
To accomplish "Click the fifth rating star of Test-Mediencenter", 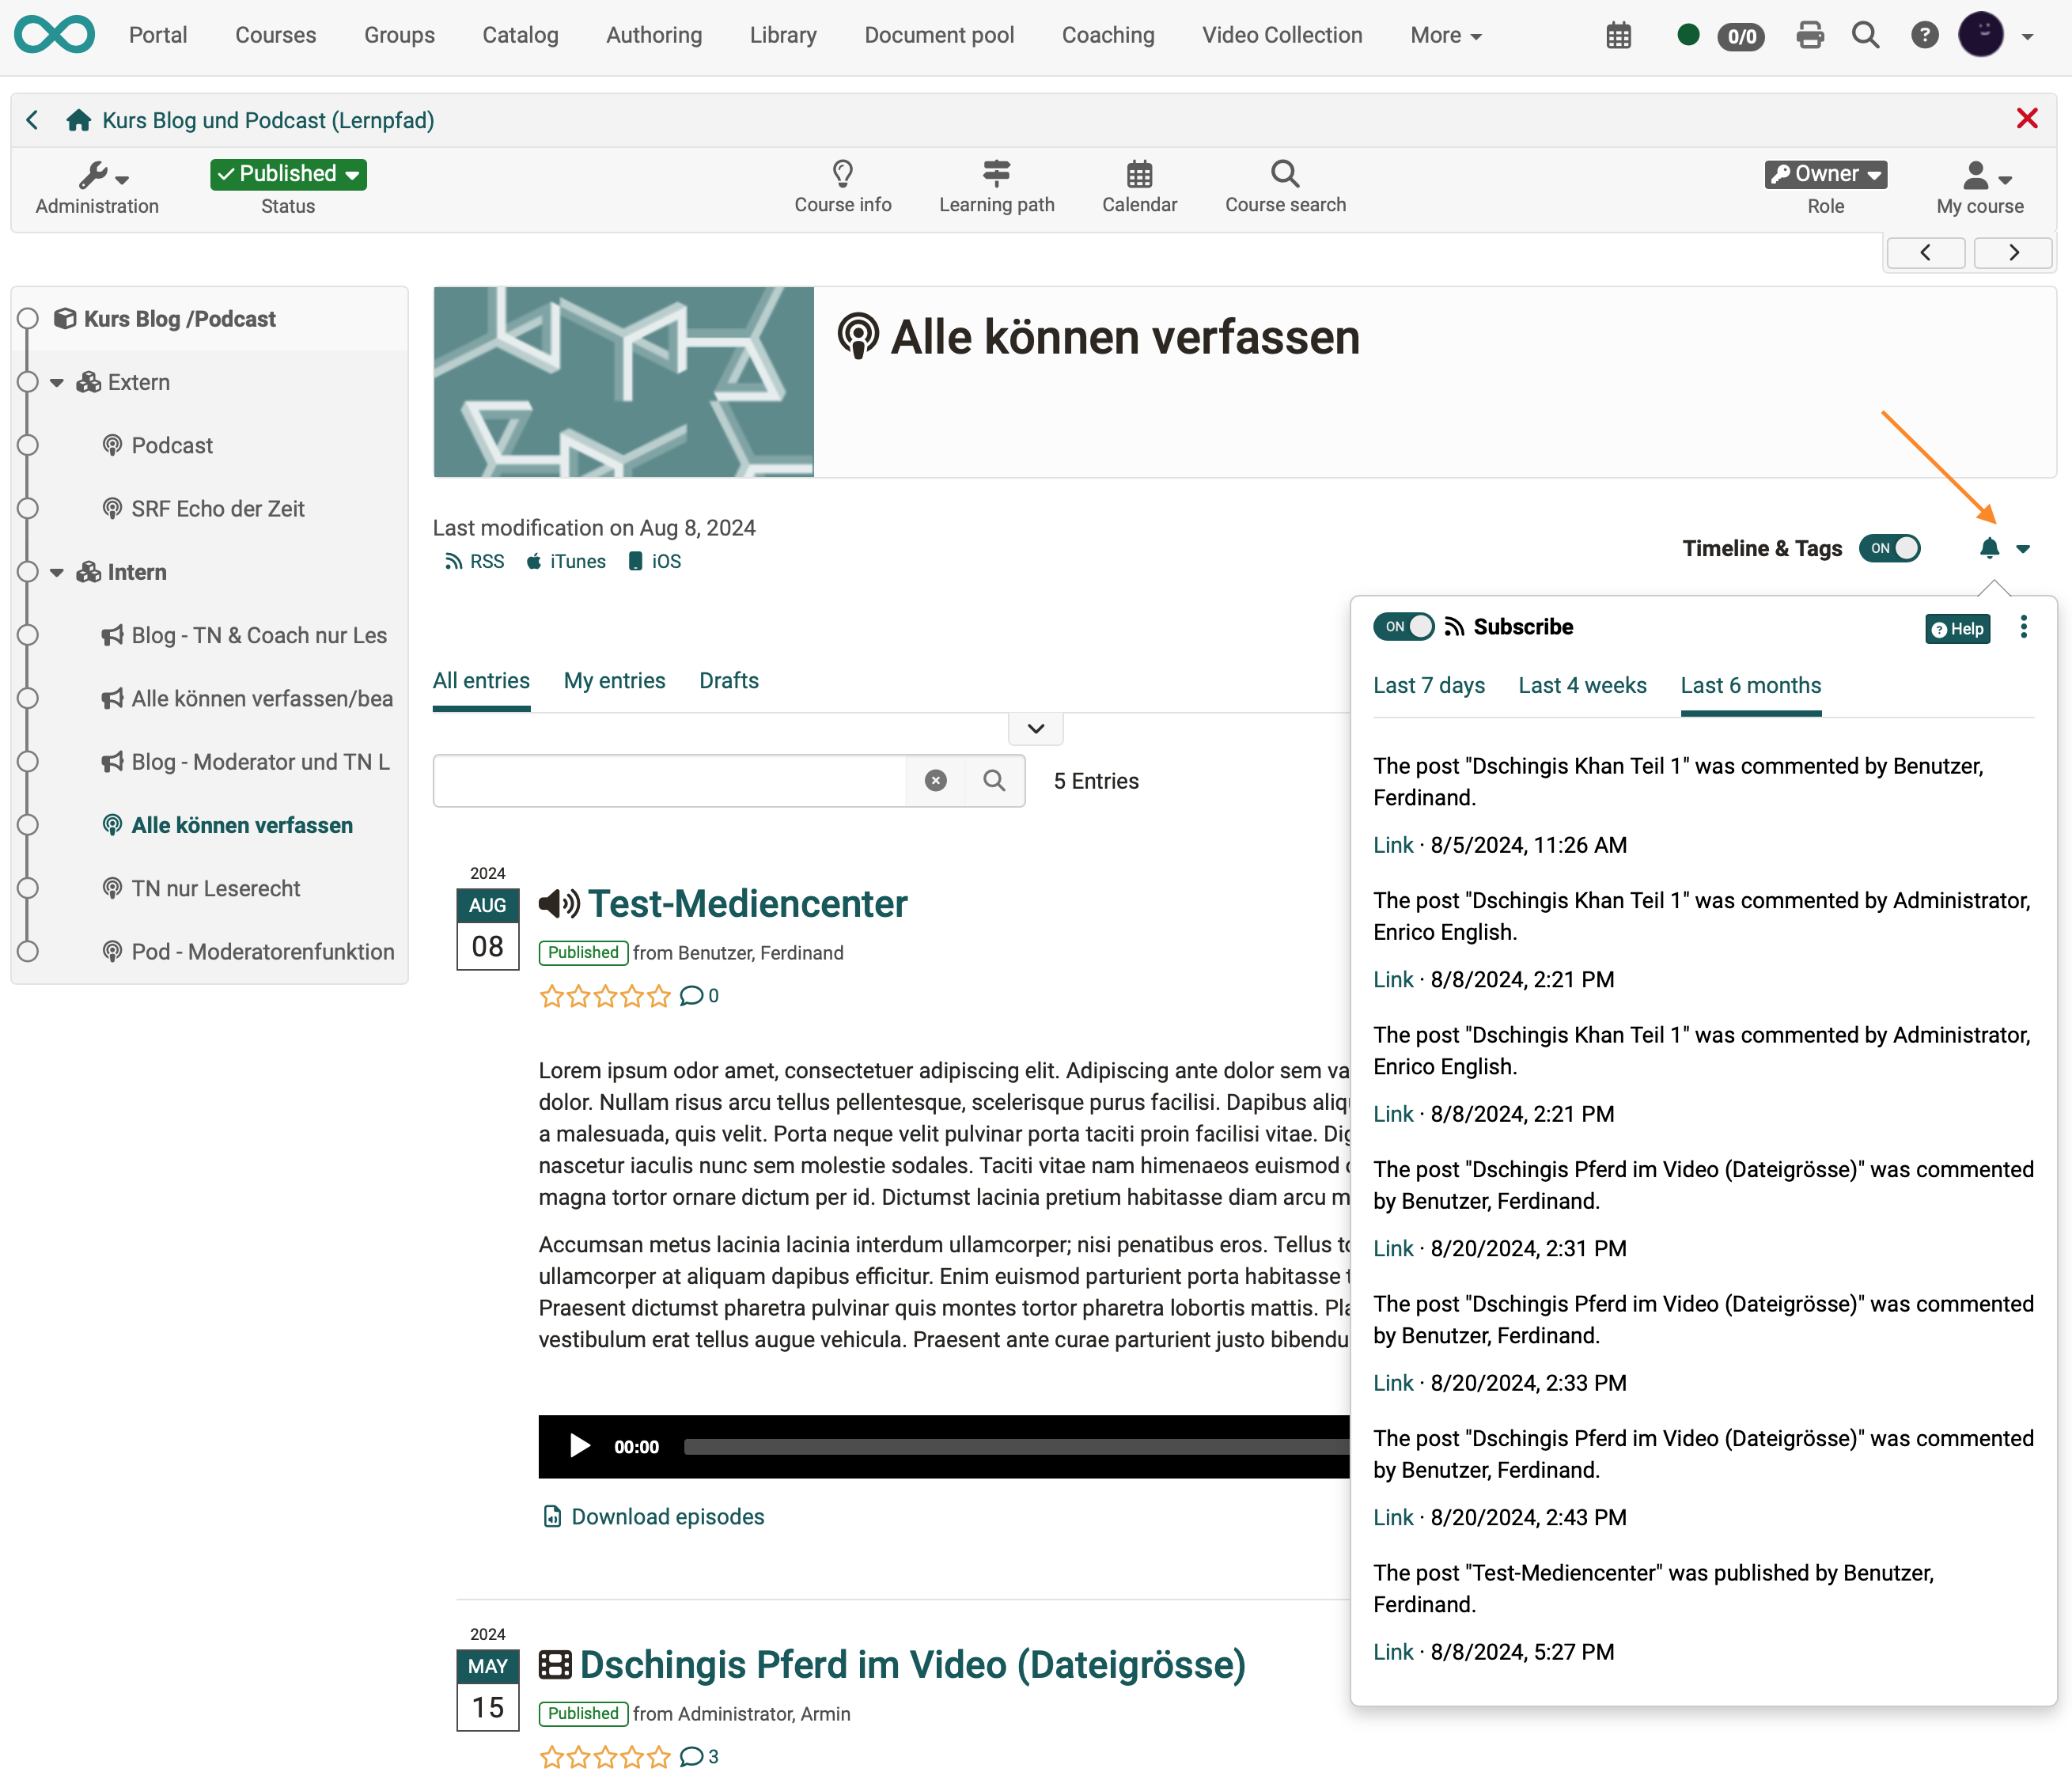I will click(x=658, y=996).
